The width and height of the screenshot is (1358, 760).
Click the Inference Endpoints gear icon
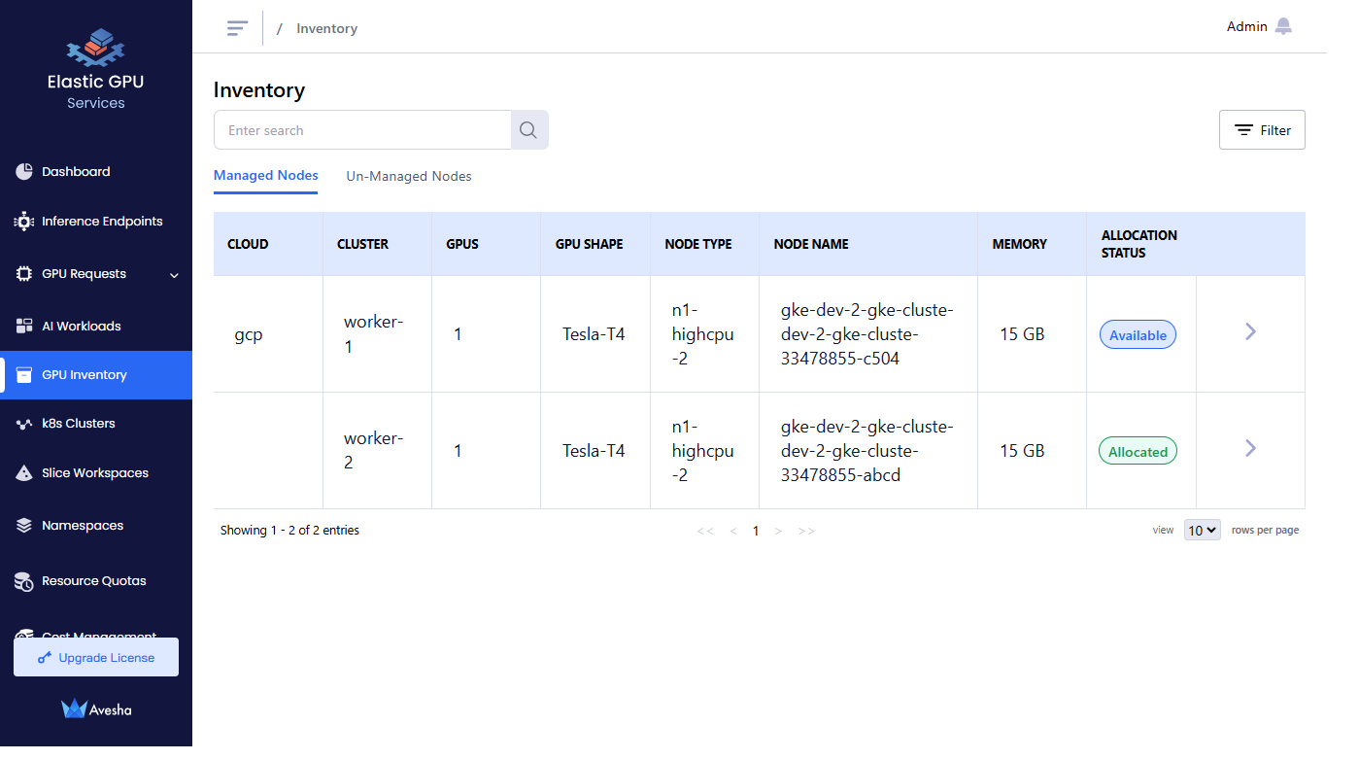[x=24, y=222]
